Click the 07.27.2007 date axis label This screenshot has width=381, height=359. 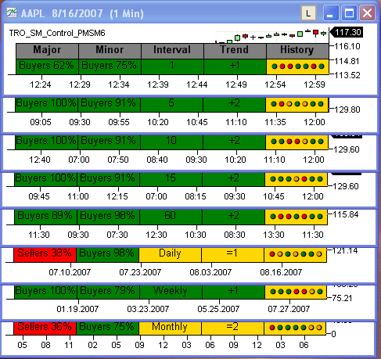coord(289,309)
